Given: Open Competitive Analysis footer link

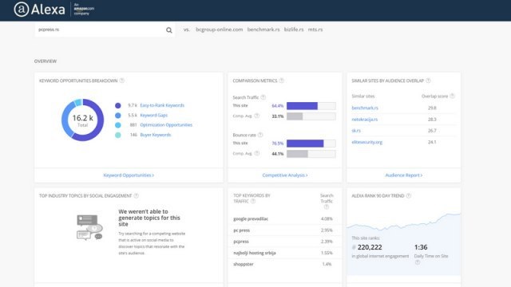Looking at the screenshot, I should click(285, 175).
